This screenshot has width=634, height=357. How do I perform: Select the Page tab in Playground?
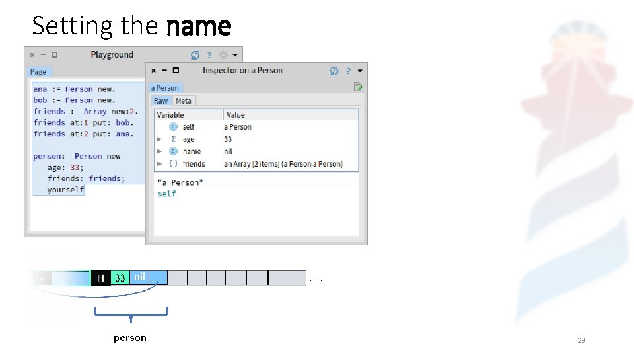coord(38,72)
